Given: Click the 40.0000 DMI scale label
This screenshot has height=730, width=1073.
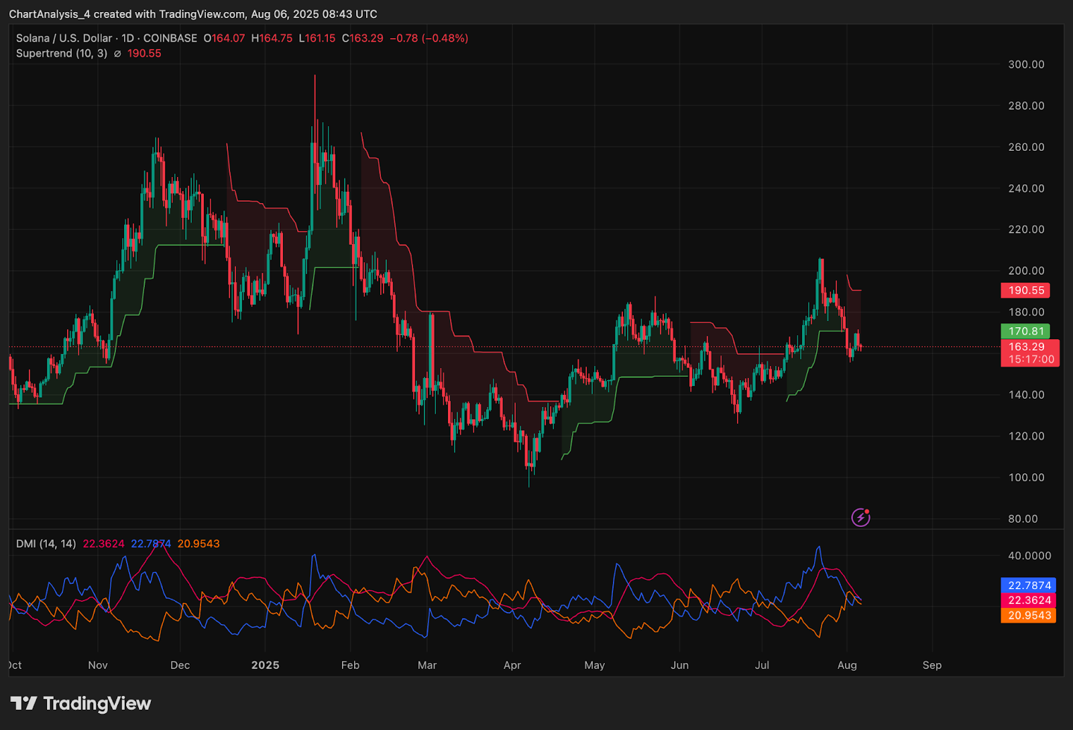Looking at the screenshot, I should [1029, 556].
